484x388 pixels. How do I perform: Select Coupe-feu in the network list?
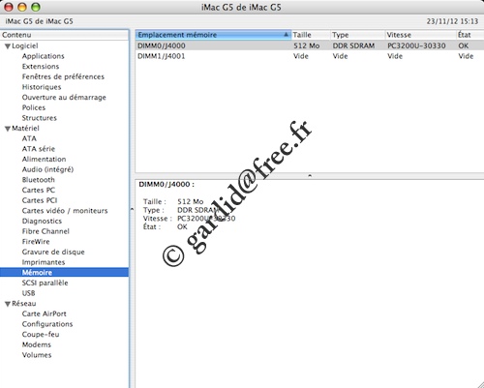(x=41, y=335)
